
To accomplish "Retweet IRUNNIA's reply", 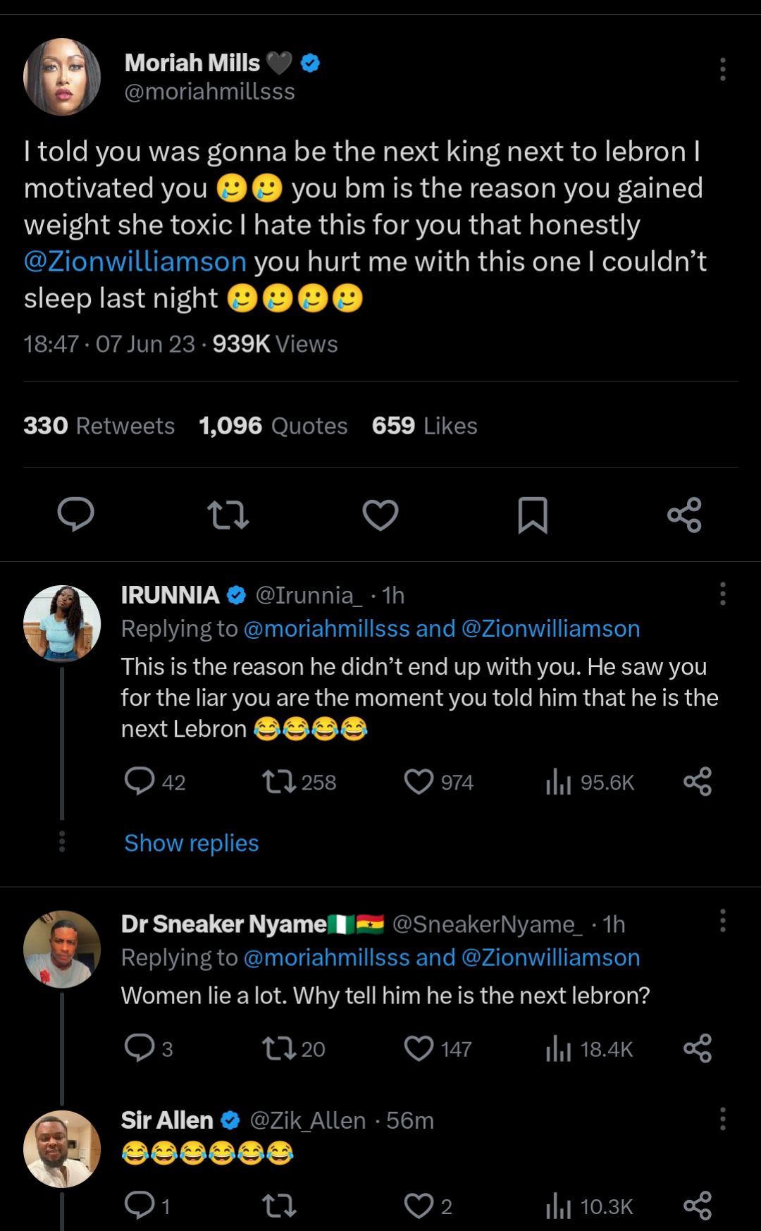I will 279,782.
